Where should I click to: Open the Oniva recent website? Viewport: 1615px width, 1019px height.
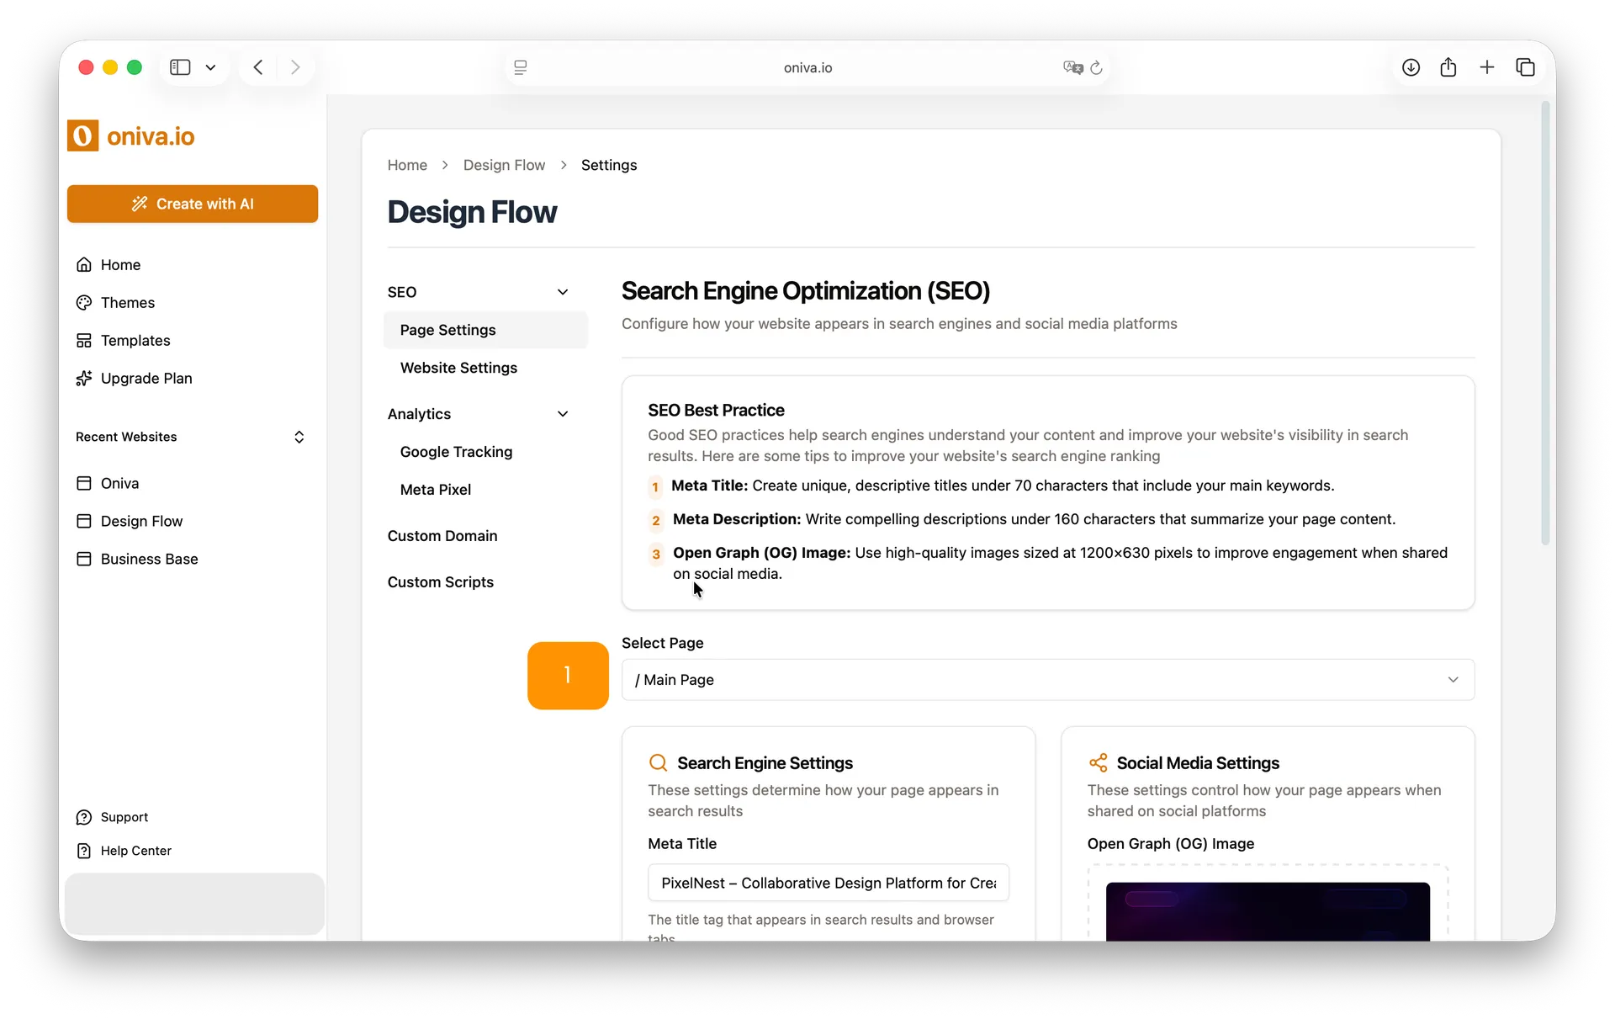[x=119, y=483]
